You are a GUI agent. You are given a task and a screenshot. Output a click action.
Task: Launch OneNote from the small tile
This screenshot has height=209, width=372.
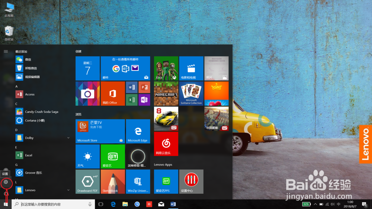(144, 100)
